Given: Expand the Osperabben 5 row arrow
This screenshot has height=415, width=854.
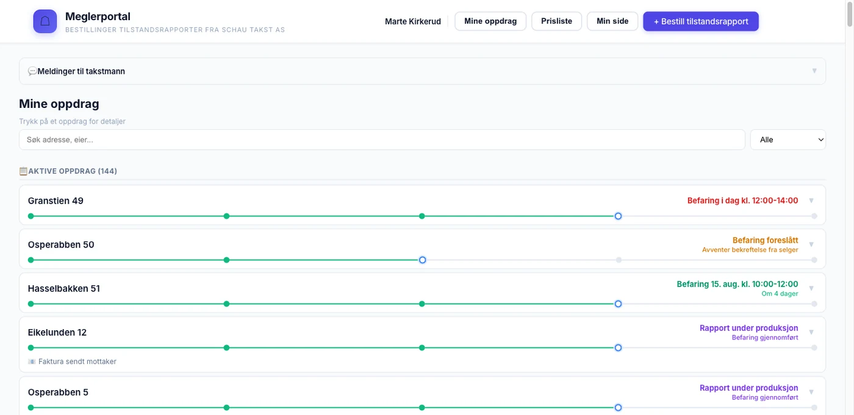Looking at the screenshot, I should point(811,392).
